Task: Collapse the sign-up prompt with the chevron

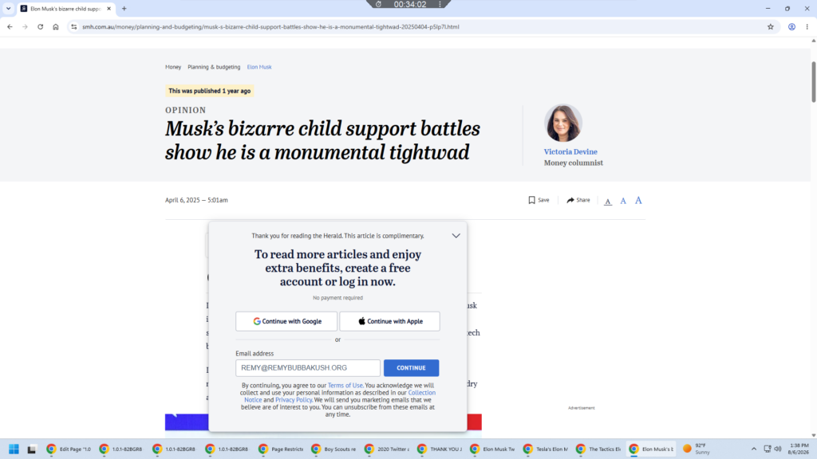Action: [456, 236]
